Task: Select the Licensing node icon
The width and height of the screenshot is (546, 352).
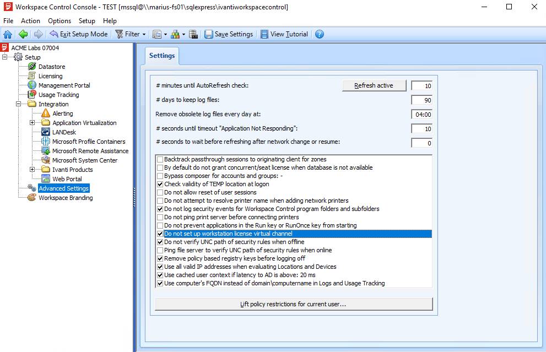Action: pyautogui.click(x=32, y=76)
